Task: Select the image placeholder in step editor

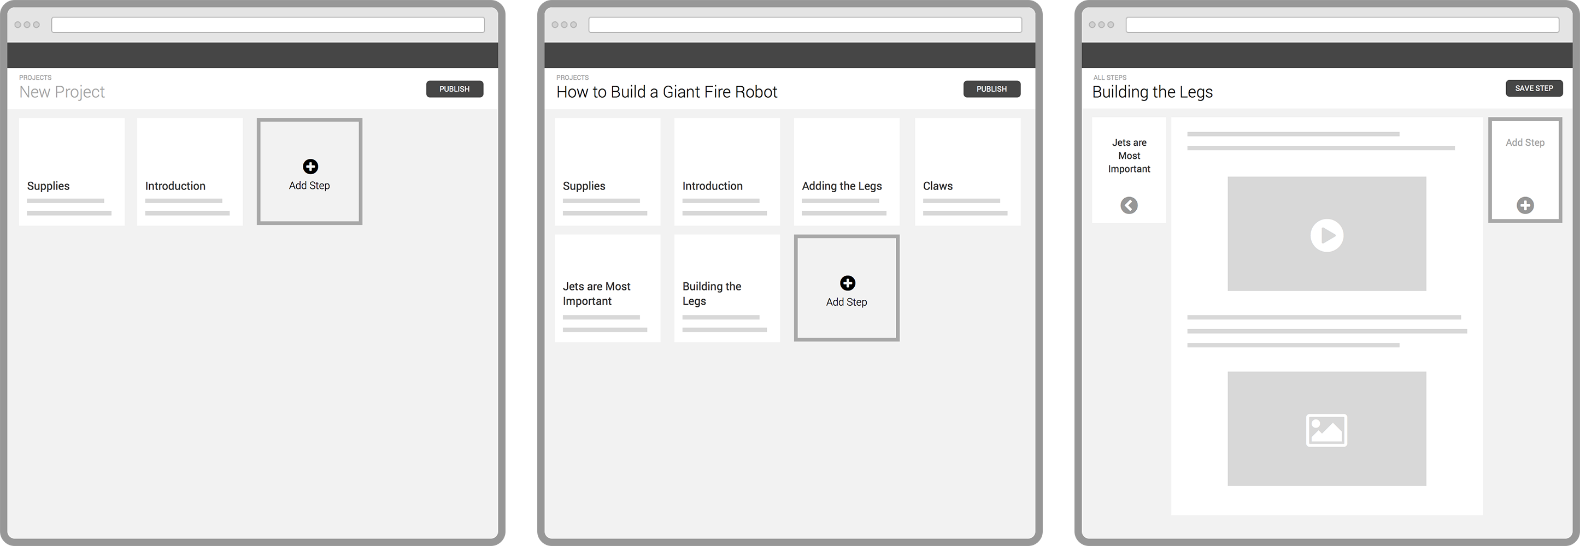Action: coord(1326,429)
